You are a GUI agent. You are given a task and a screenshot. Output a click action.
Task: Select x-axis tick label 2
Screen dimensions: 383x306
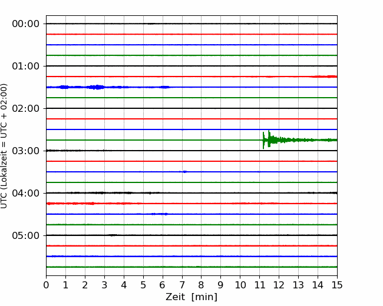85,285
